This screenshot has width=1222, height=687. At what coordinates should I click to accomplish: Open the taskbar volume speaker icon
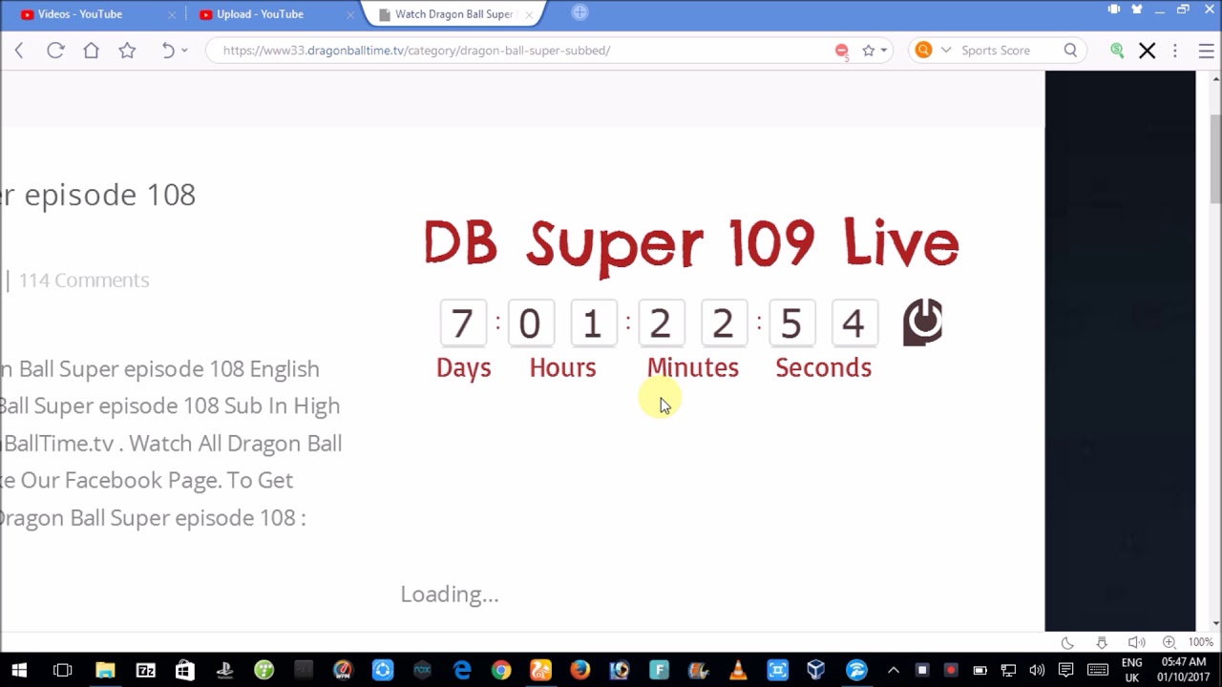[1037, 670]
